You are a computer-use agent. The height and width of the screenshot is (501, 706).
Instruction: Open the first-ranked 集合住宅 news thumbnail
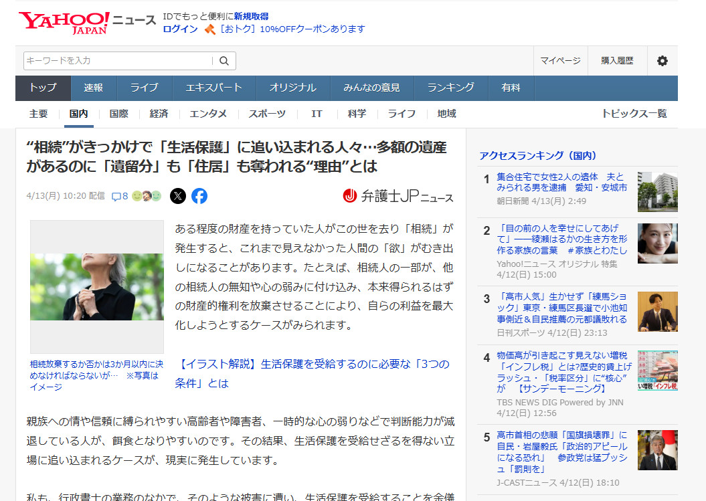(657, 191)
